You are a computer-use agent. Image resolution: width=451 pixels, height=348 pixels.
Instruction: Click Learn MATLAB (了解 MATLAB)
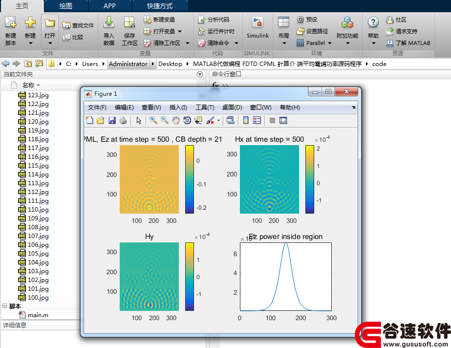[x=408, y=43]
